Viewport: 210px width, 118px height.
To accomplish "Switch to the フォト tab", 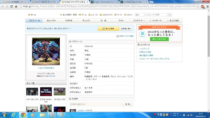I will (x=121, y=20).
